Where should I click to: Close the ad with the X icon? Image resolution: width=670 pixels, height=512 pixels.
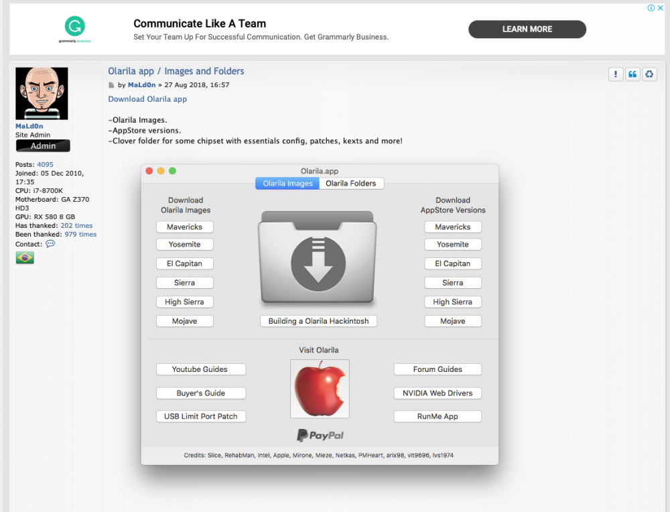pos(661,7)
